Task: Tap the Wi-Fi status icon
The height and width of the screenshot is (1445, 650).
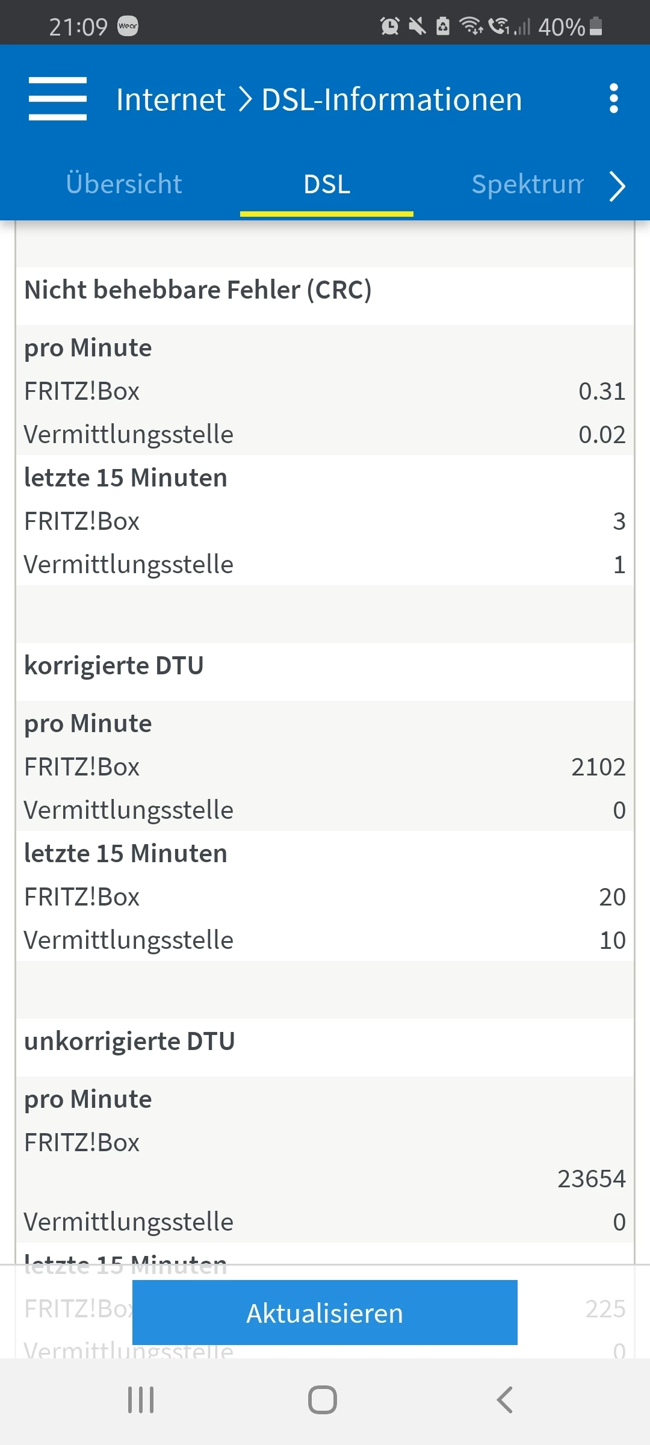Action: tap(471, 26)
